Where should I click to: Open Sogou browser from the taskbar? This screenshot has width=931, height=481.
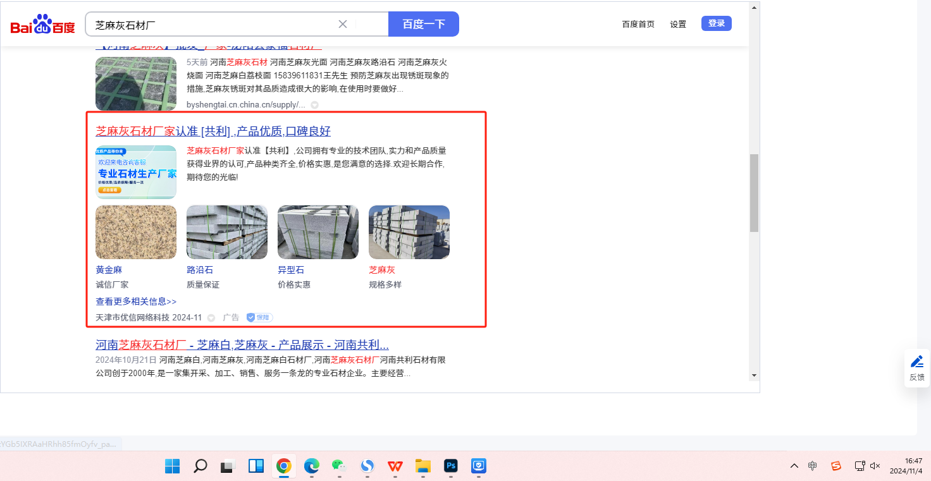367,466
